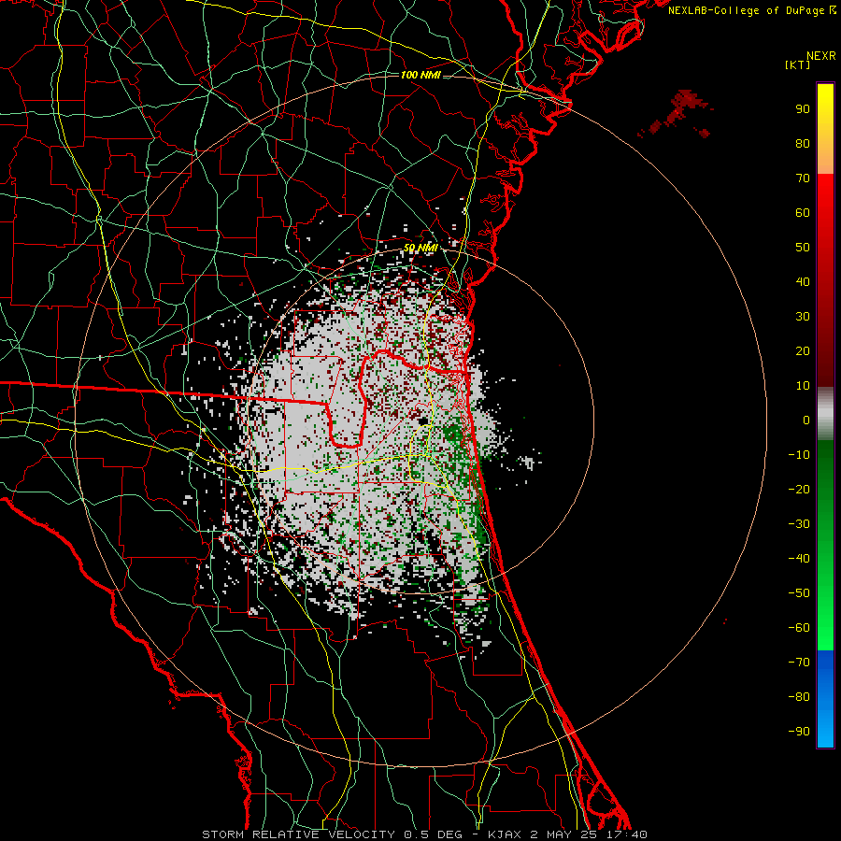Click the 60 value on the velocity scale
The height and width of the screenshot is (841, 841).
coord(803,213)
